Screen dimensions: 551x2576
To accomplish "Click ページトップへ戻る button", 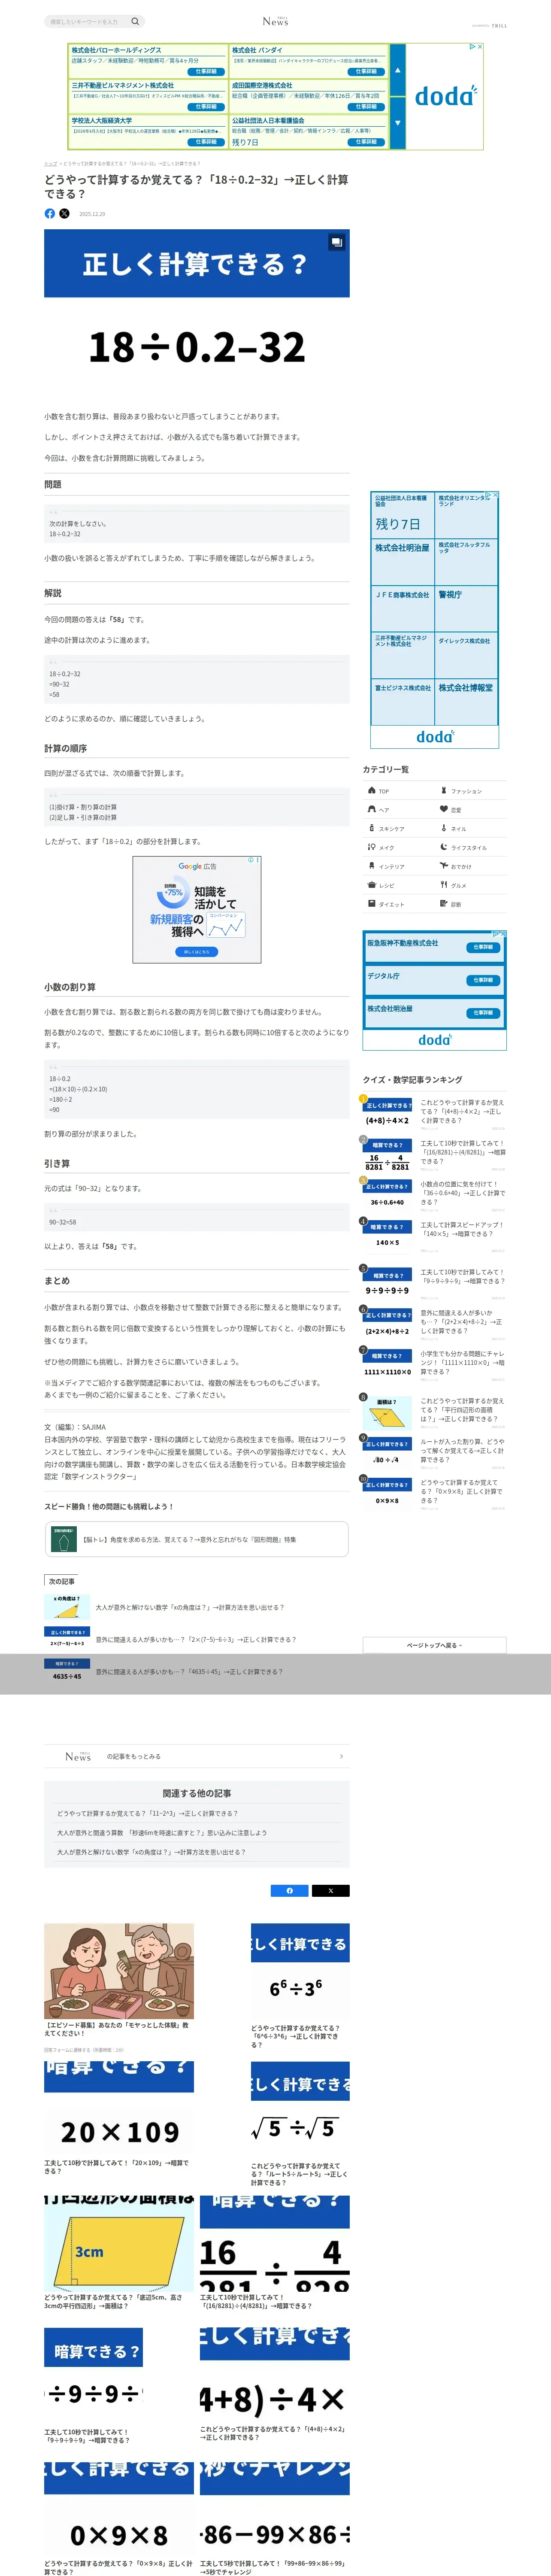I will [434, 1645].
